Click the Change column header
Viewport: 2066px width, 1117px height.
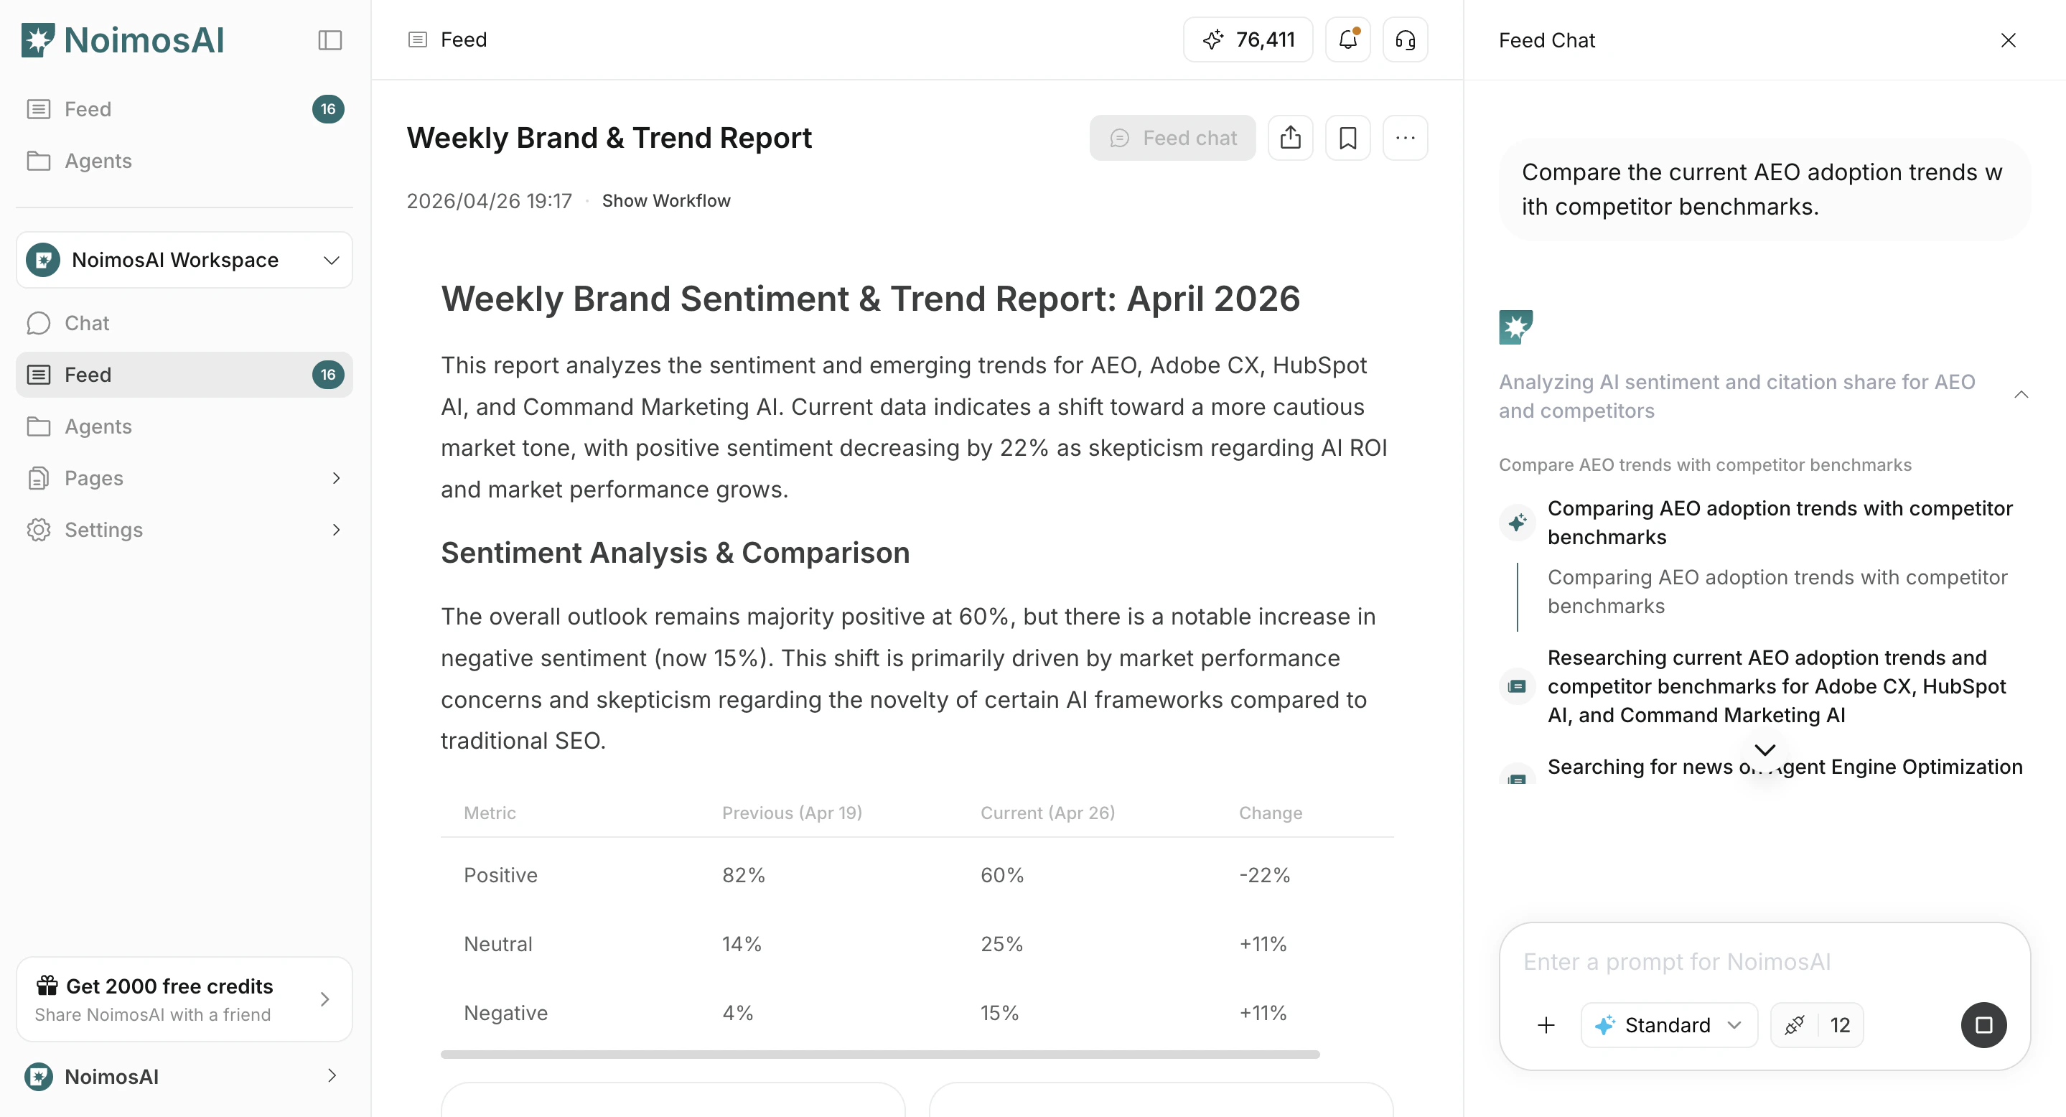(x=1271, y=813)
